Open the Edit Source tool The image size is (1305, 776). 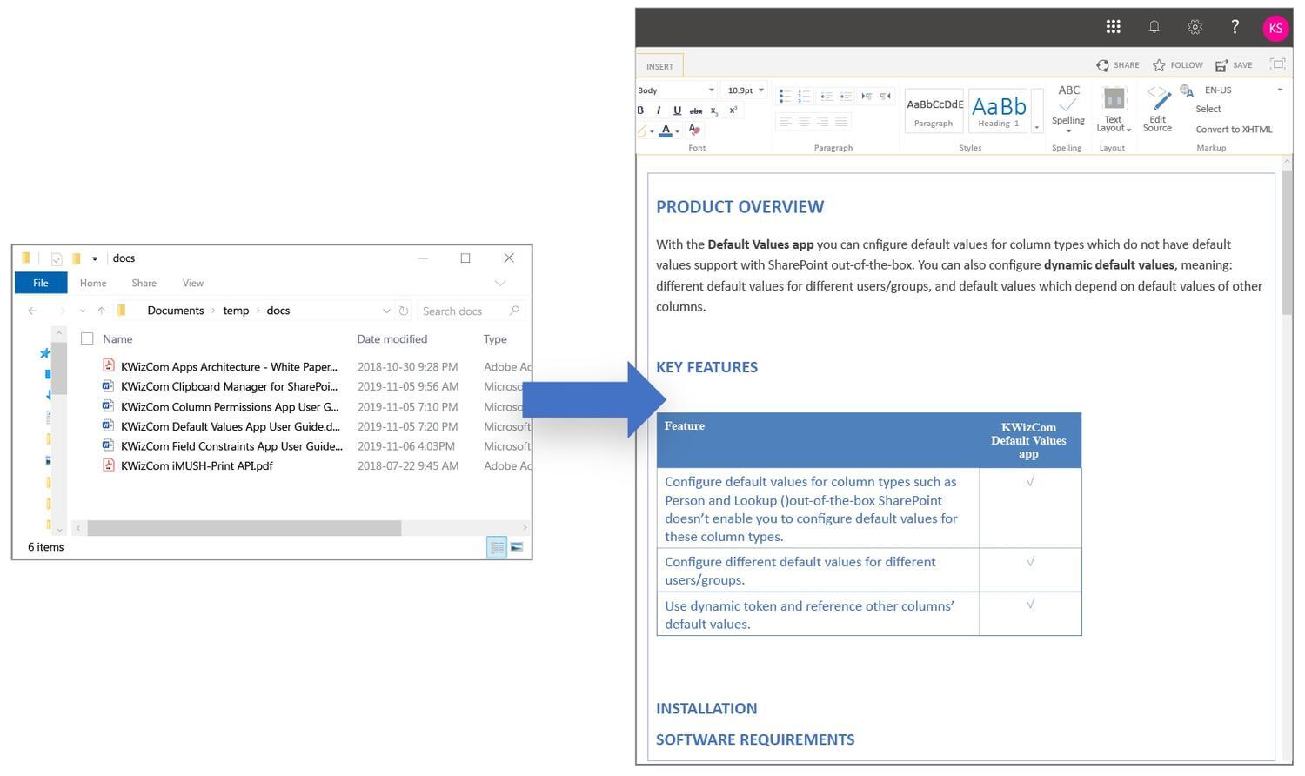(1157, 110)
